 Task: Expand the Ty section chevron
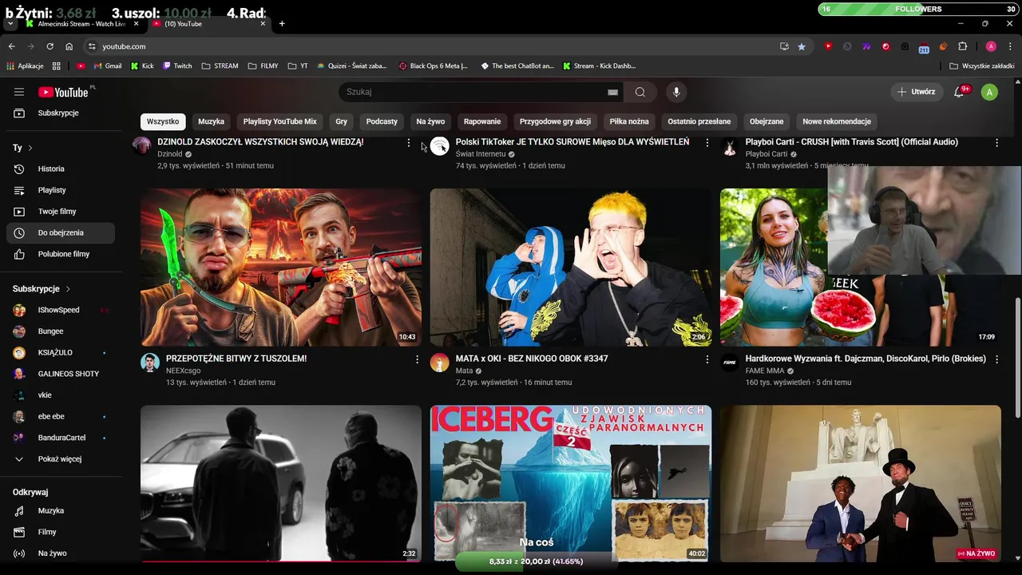point(30,148)
